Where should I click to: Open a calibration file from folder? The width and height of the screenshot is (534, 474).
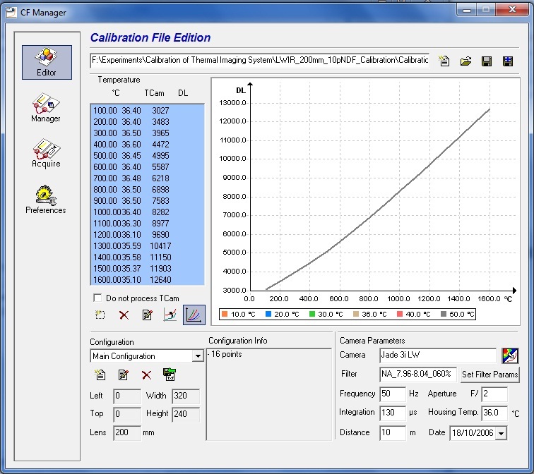(465, 61)
